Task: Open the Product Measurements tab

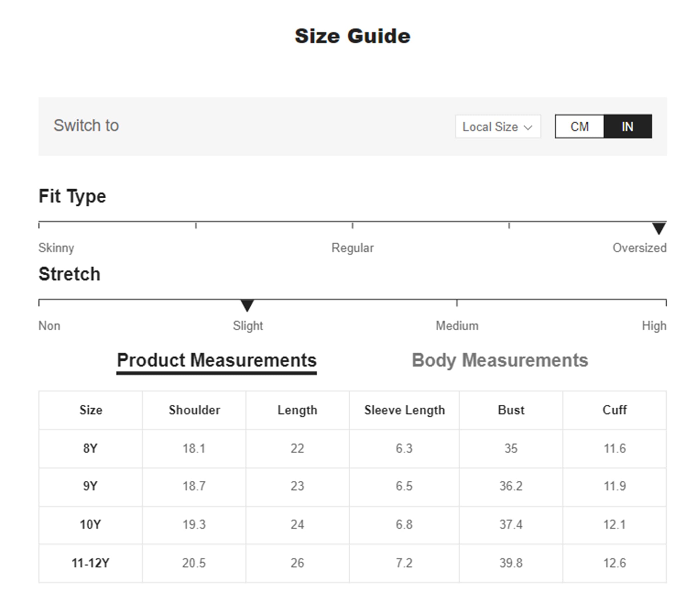Action: [x=216, y=361]
